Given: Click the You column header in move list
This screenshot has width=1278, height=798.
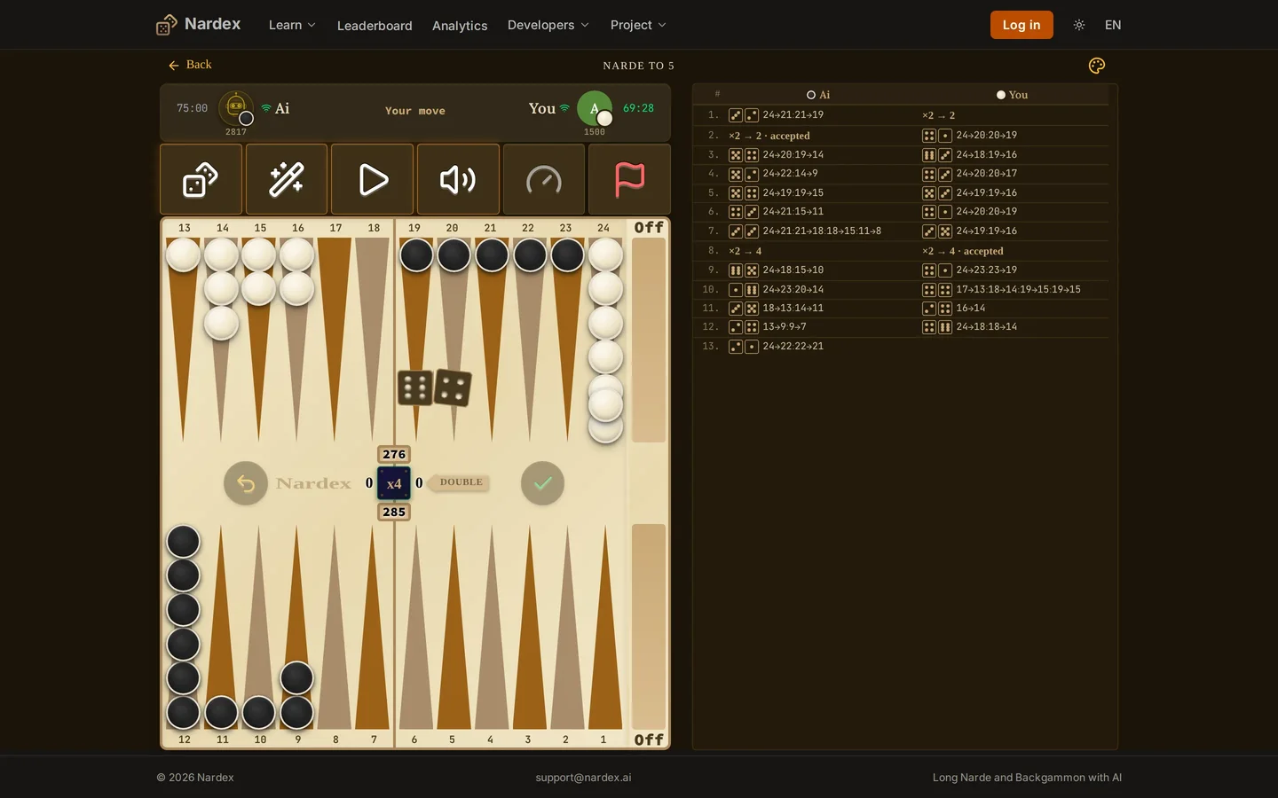Looking at the screenshot, I should [x=1012, y=95].
